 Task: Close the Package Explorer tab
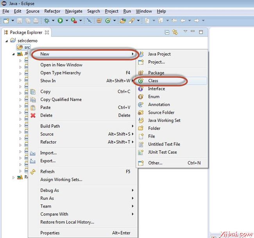(x=47, y=32)
